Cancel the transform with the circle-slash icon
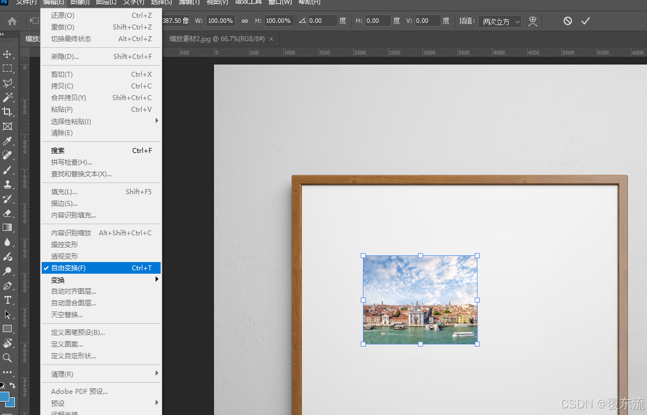Screen dimensions: 647x415 [x=568, y=21]
